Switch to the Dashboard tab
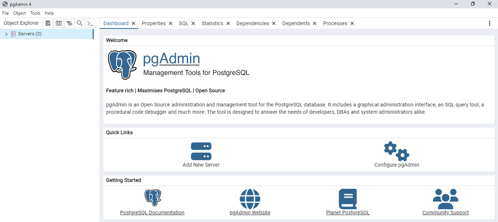498x222 pixels. pos(116,23)
